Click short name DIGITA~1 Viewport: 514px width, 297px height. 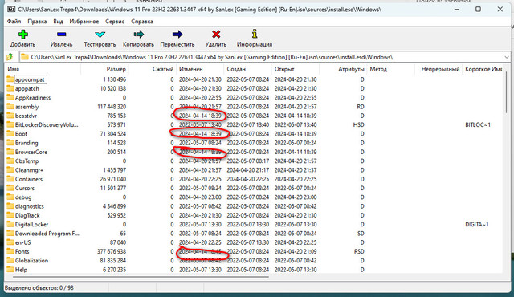pyautogui.click(x=477, y=224)
